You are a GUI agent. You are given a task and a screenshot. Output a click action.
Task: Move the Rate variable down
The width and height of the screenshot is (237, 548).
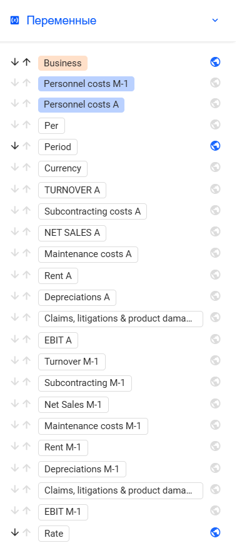point(14,532)
